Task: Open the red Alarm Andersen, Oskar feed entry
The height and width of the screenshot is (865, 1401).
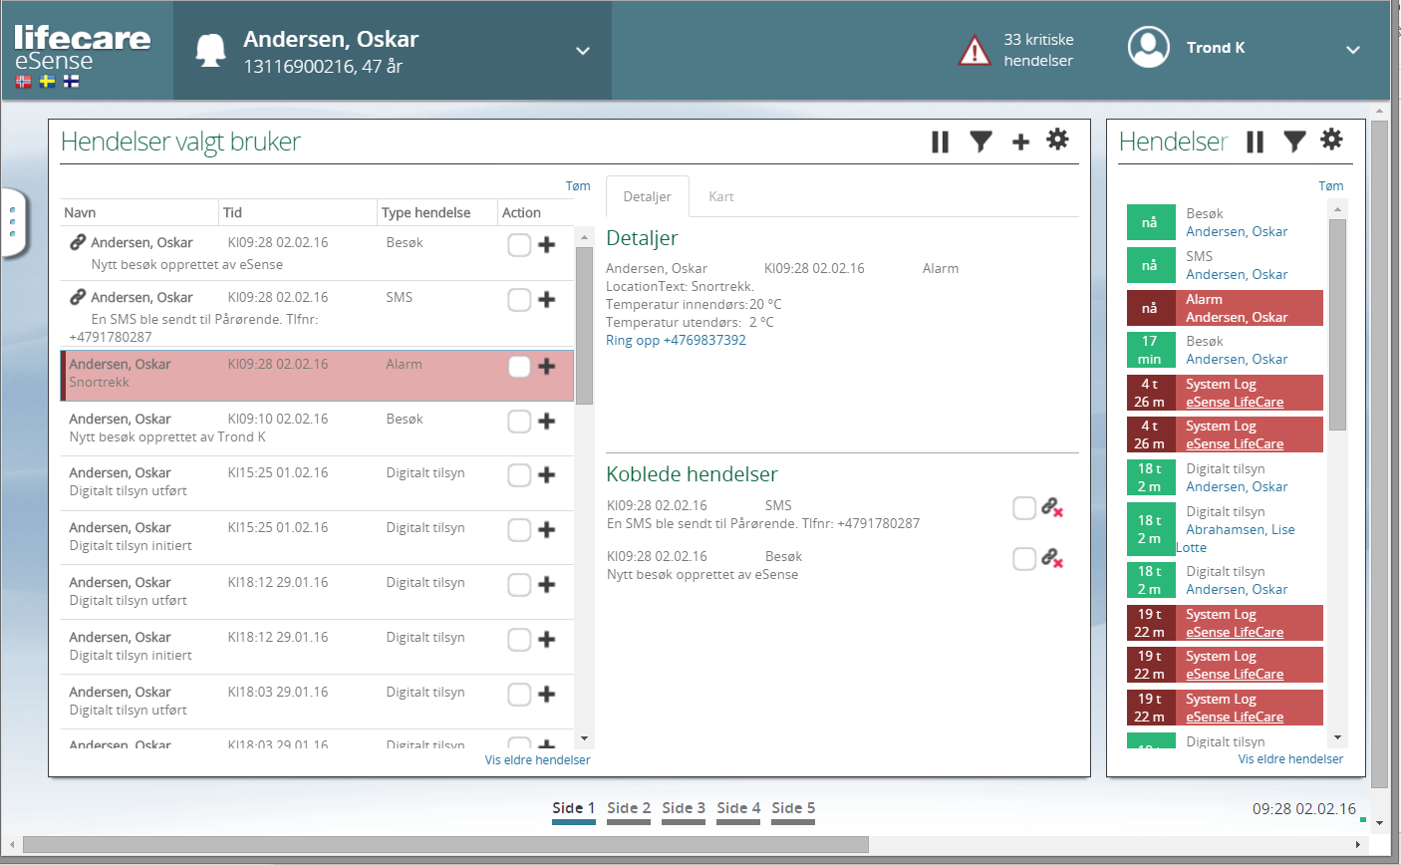Action: (x=1225, y=308)
